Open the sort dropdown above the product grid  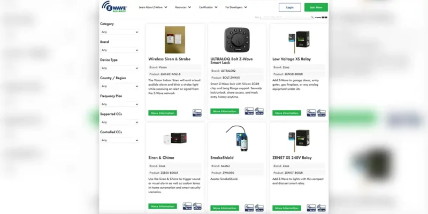[287, 17]
